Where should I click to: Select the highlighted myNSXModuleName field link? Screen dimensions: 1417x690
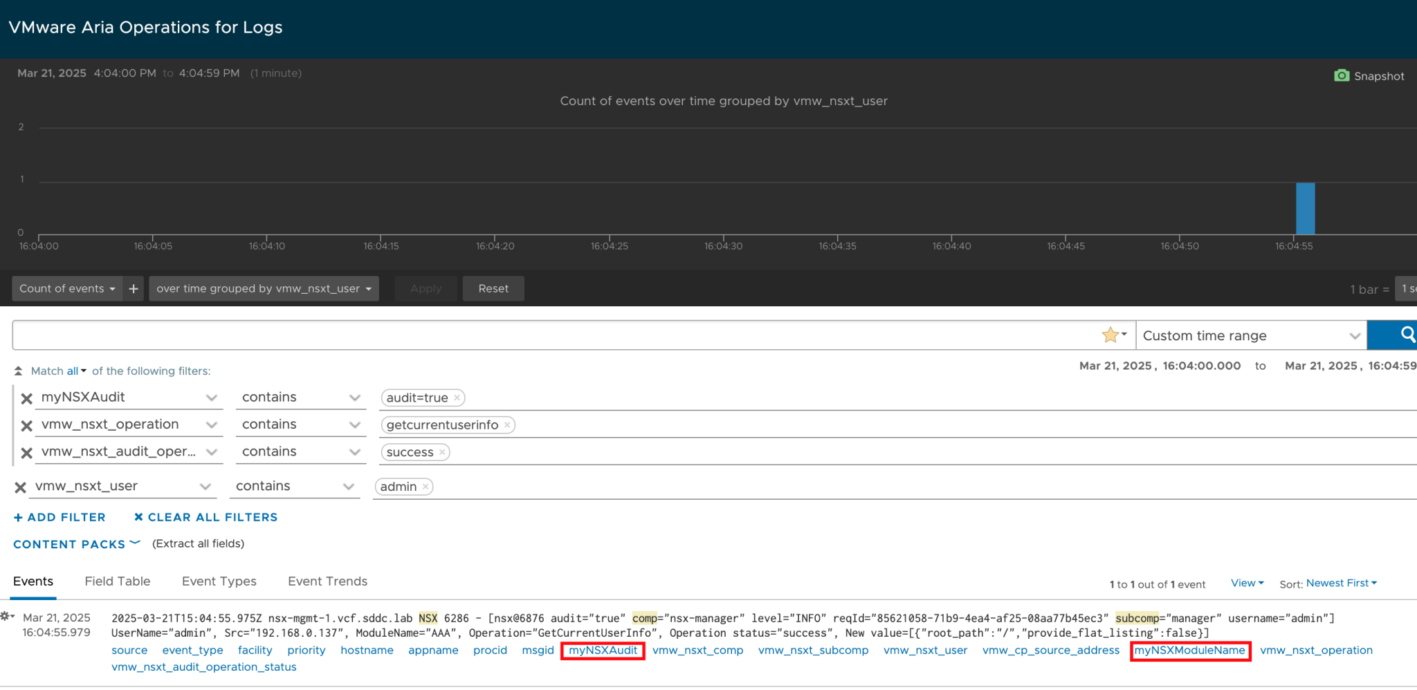[1189, 651]
